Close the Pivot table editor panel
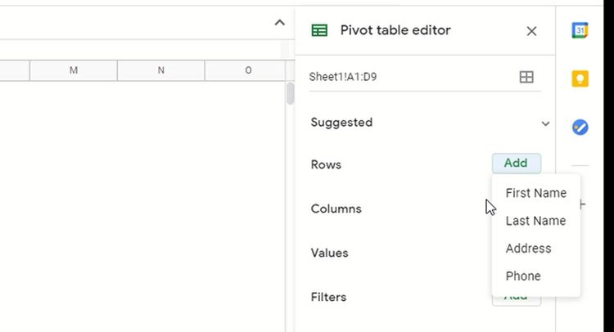Viewport: 614px width, 332px height. click(x=531, y=31)
